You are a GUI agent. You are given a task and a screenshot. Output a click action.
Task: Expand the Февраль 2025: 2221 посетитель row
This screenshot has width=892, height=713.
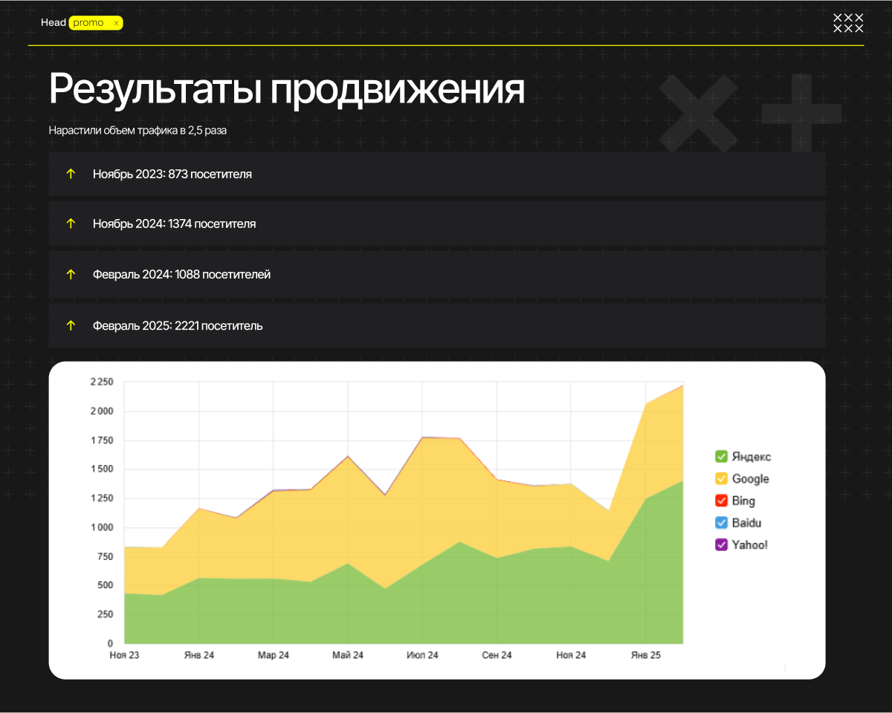437,325
